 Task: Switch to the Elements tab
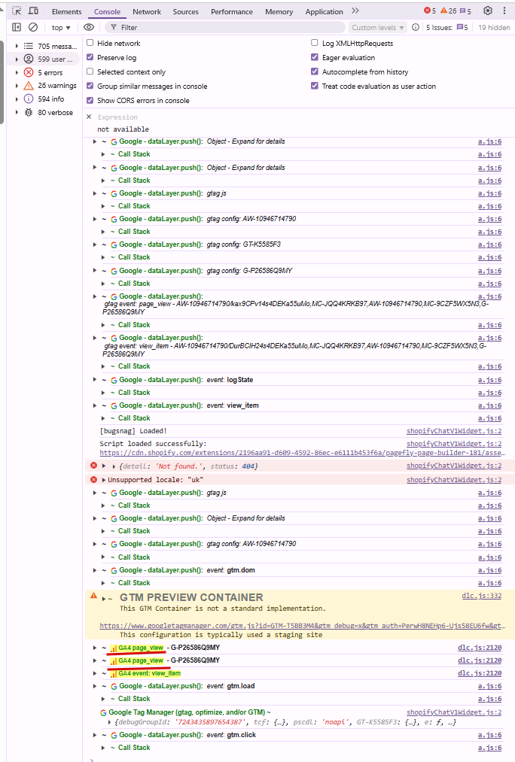coord(66,11)
